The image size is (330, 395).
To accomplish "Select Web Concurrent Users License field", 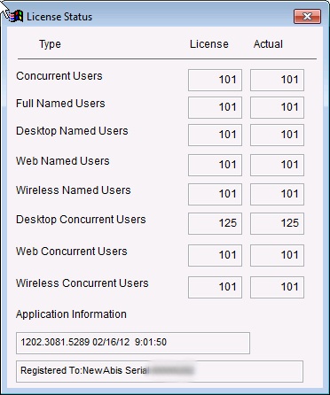I will tap(215, 255).
